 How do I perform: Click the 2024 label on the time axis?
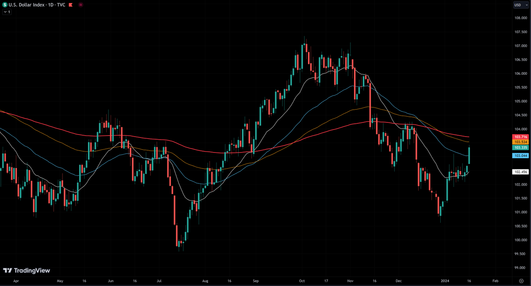coord(446,281)
